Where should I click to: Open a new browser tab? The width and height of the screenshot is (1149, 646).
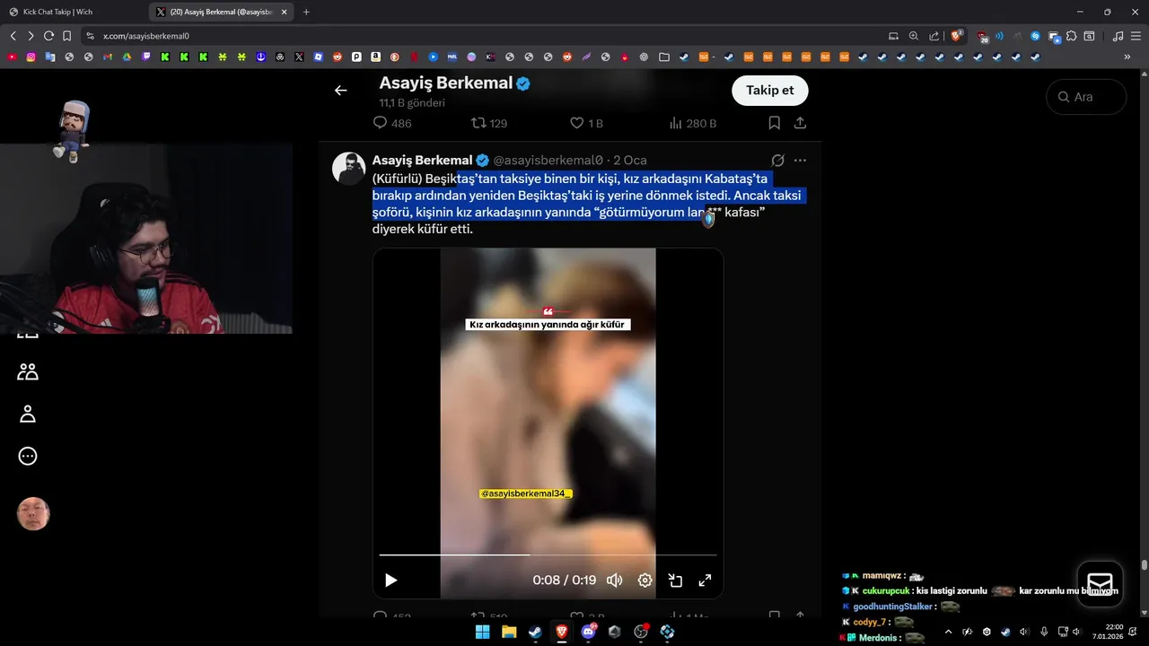click(x=306, y=12)
